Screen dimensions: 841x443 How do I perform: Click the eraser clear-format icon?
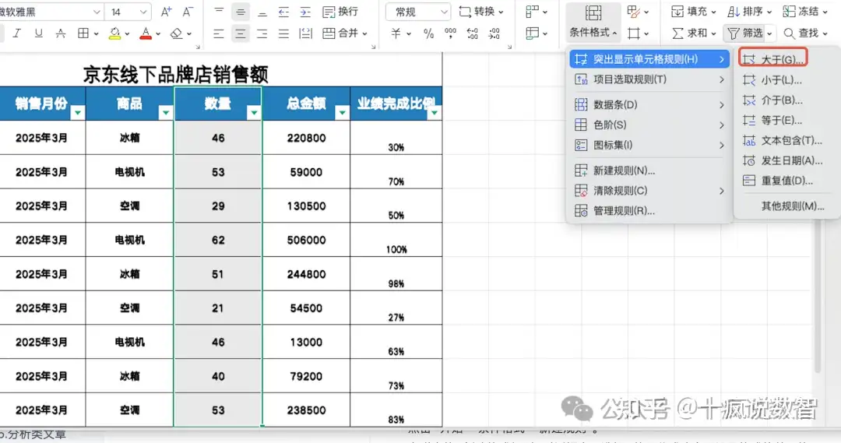[x=177, y=33]
